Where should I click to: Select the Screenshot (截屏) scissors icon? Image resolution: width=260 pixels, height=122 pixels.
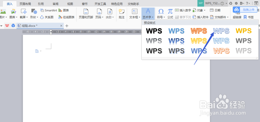(24, 12)
